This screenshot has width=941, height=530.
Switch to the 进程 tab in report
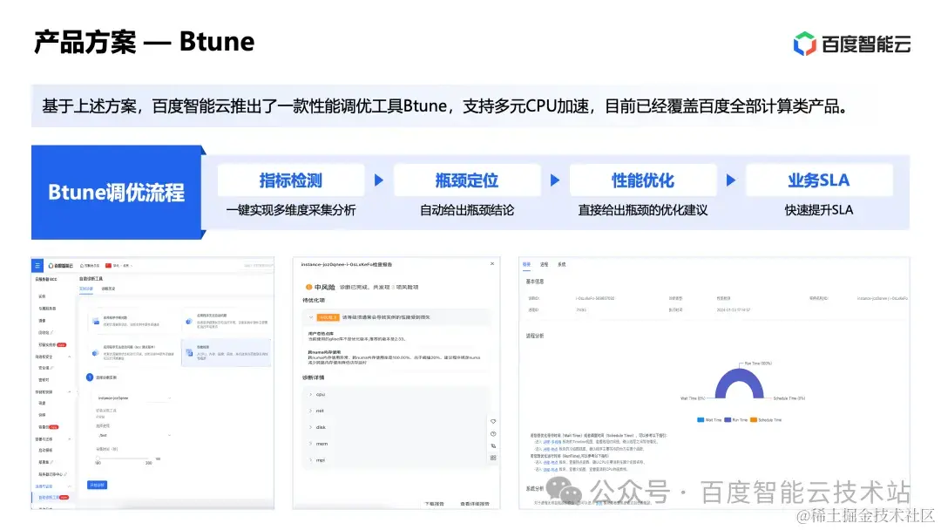pyautogui.click(x=544, y=265)
